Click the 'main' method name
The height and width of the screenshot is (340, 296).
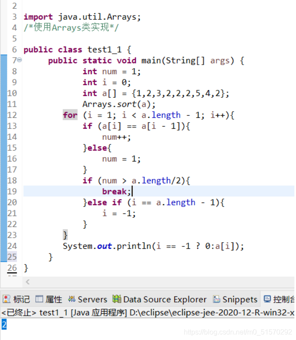(x=151, y=61)
